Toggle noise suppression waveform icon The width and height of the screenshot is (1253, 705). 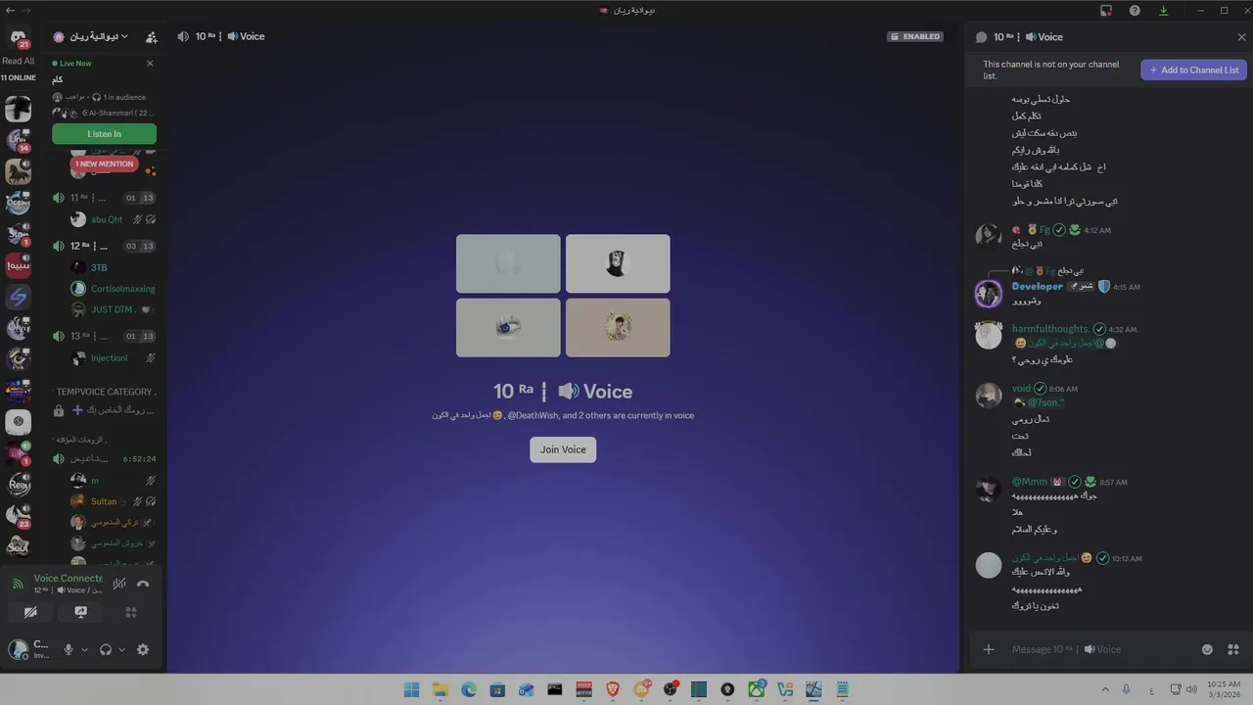tap(119, 584)
